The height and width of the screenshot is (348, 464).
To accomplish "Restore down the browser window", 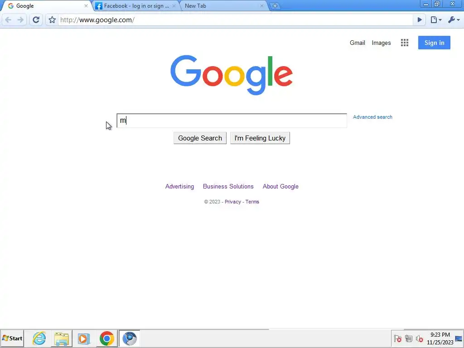I will point(437,4).
